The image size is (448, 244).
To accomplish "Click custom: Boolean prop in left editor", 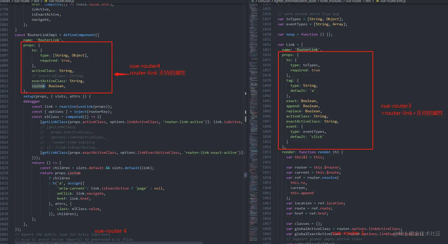I will point(48,86).
